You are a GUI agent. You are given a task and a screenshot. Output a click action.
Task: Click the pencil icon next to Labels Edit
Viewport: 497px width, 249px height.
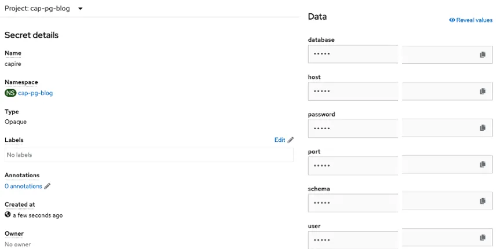click(x=291, y=140)
